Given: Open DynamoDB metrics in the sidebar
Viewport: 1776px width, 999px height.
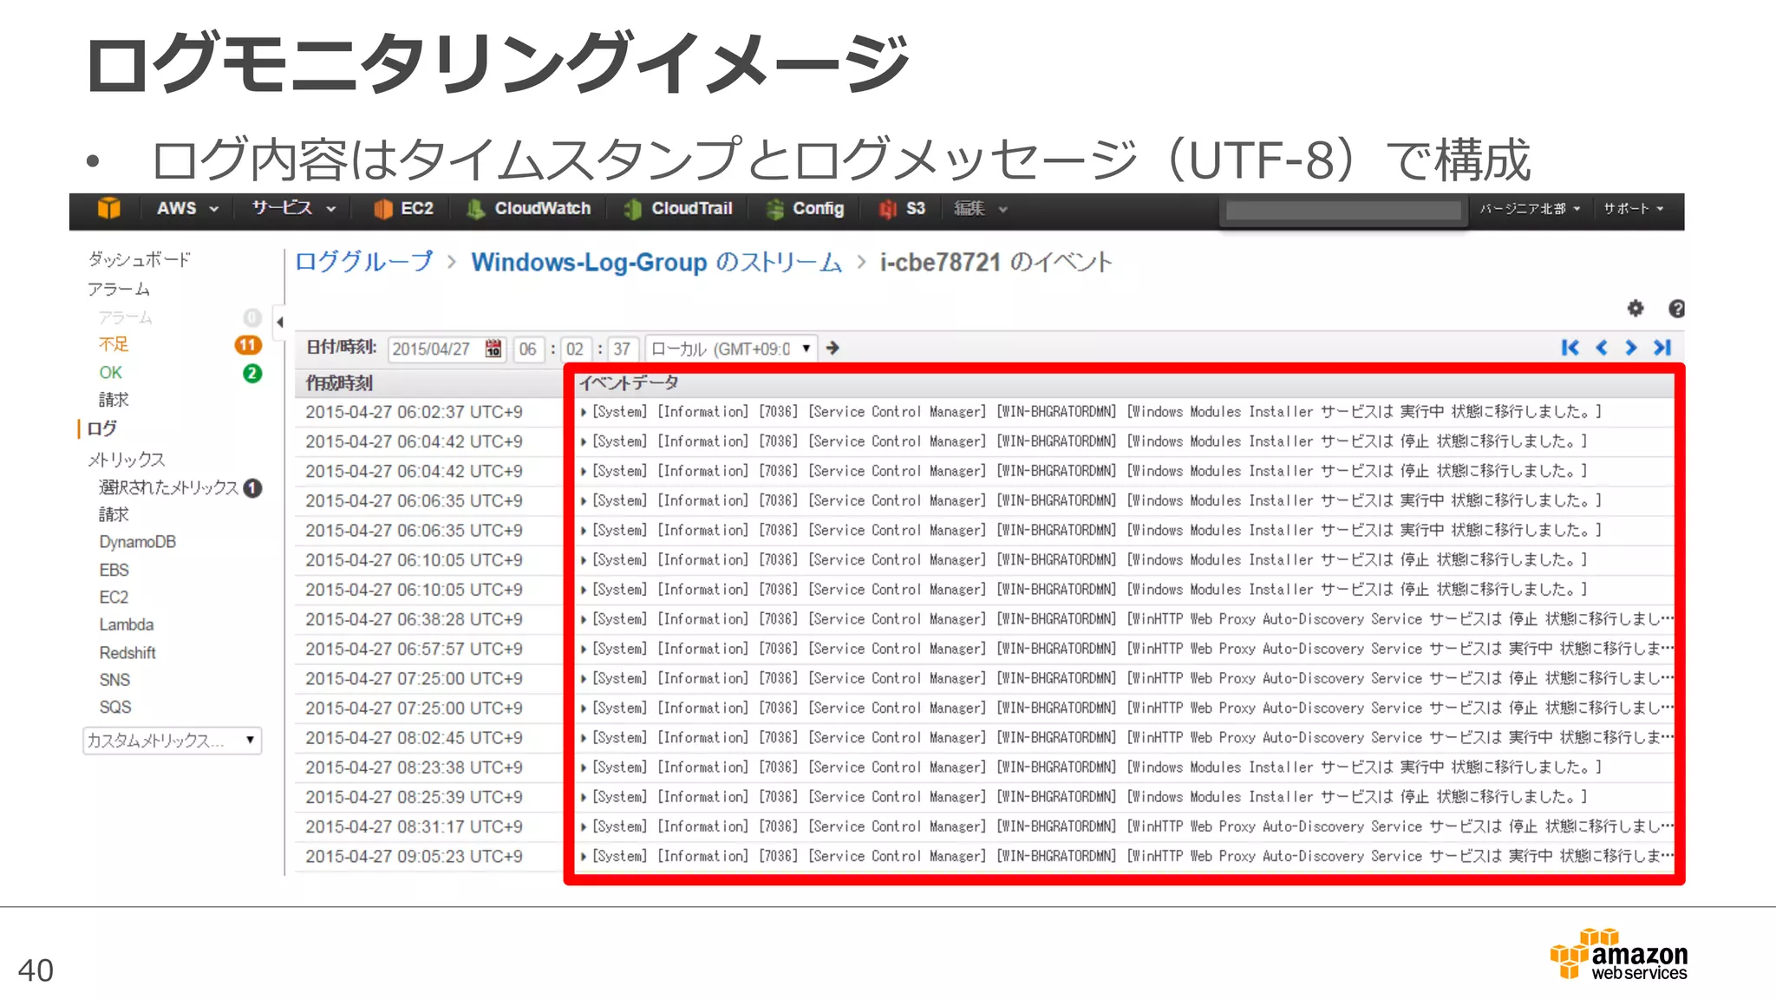Looking at the screenshot, I should (x=137, y=542).
